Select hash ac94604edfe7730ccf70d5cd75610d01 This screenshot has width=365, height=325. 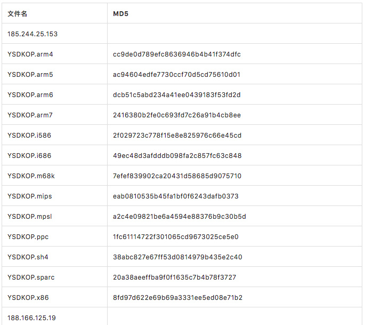[176, 75]
